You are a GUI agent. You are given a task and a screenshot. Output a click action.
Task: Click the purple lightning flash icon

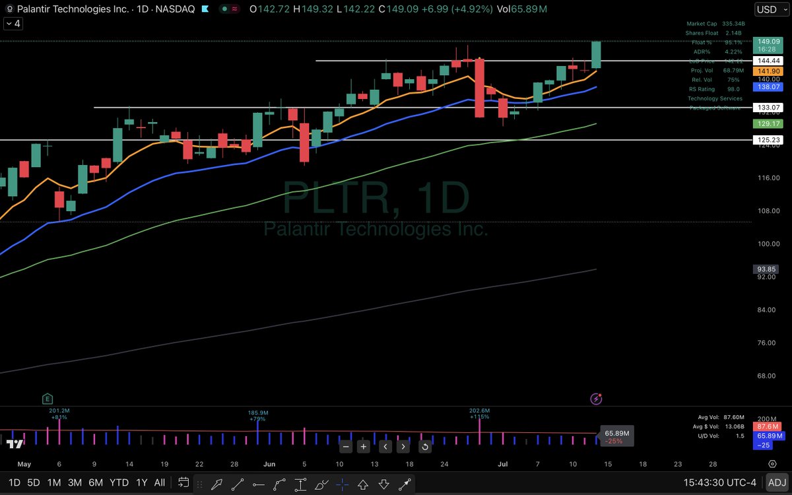[x=596, y=399]
